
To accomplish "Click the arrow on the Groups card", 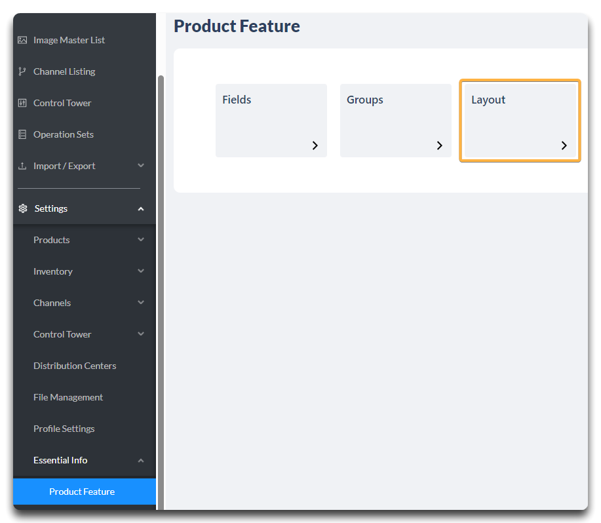I will tap(440, 145).
